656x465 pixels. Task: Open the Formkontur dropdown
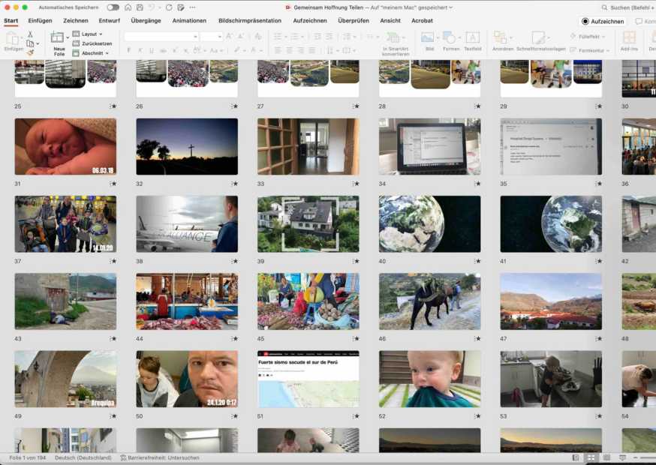[589, 50]
